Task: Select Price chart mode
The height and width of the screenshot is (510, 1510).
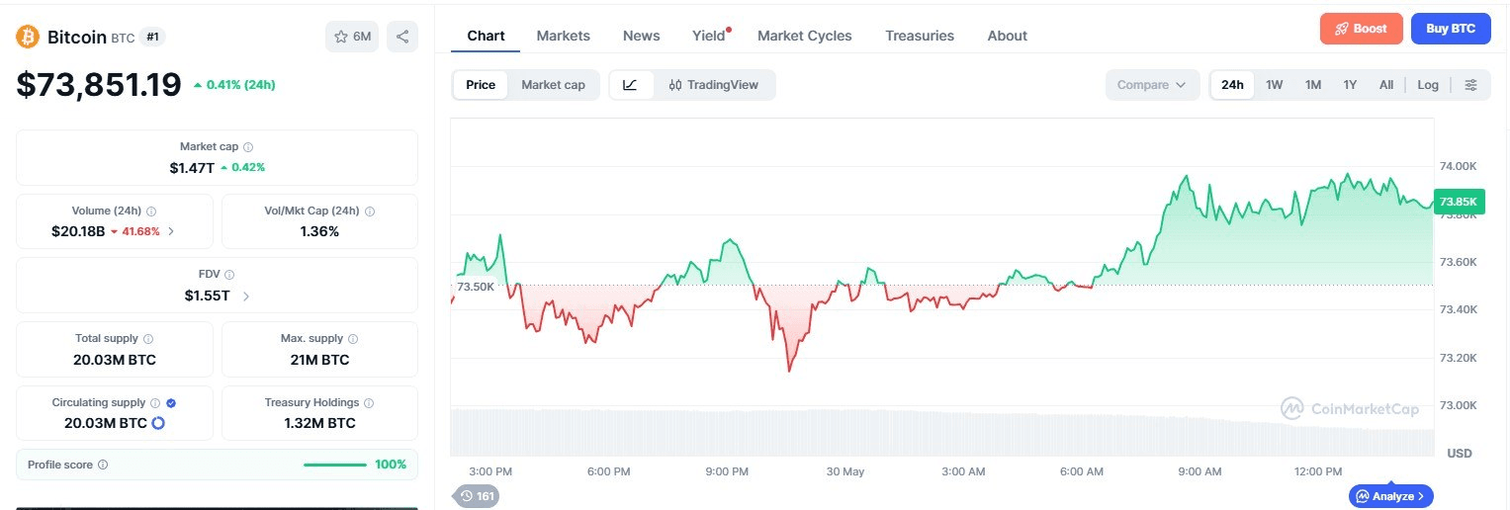Action: tap(481, 85)
